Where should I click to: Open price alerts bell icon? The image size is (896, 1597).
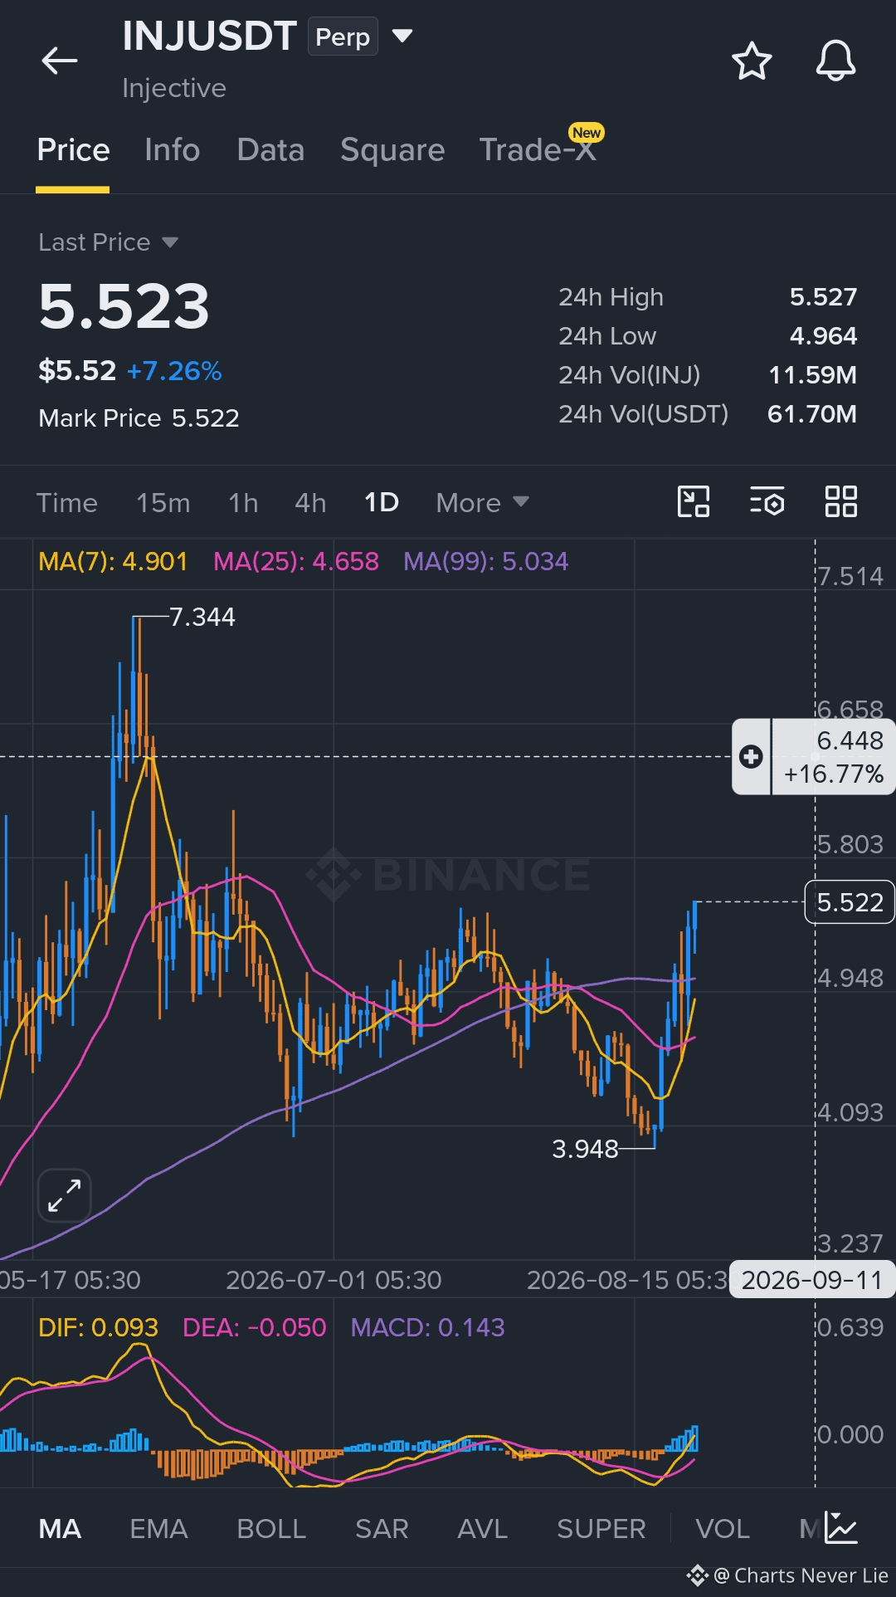pyautogui.click(x=835, y=61)
